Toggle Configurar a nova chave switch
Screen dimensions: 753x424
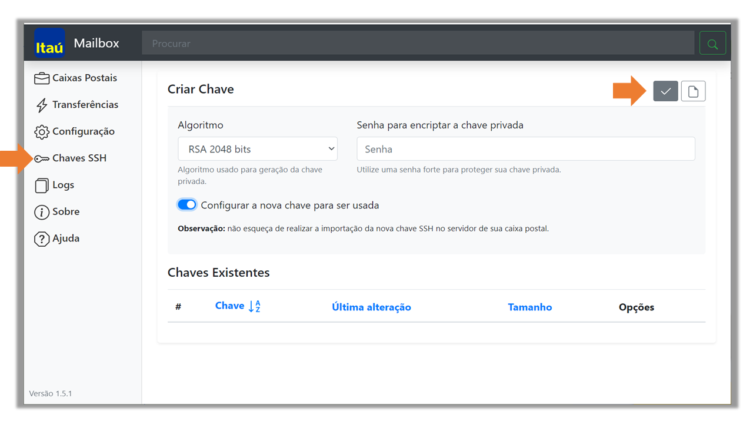(x=187, y=205)
